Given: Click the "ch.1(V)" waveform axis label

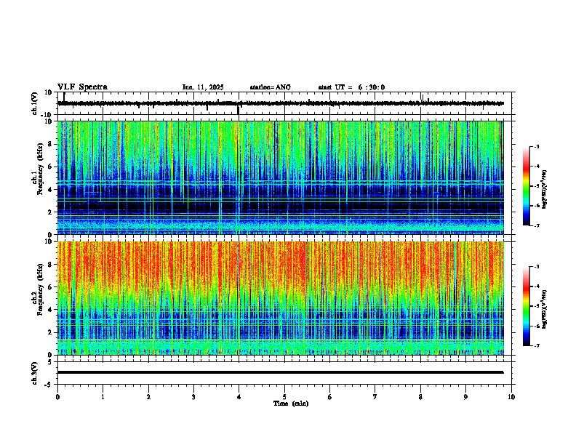Looking at the screenshot, I should 35,103.
